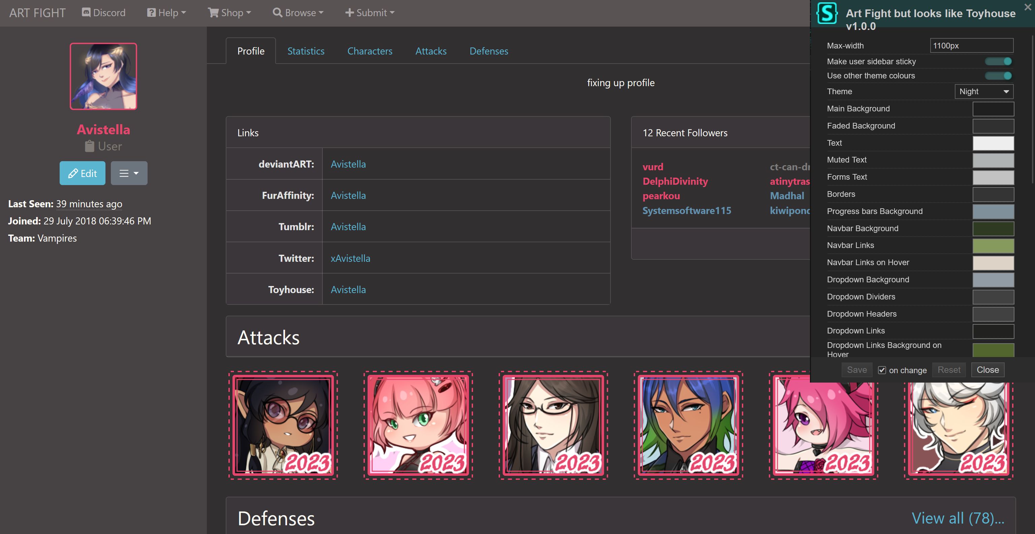1035x534 pixels.
Task: Click the Submit plus icon
Action: click(349, 12)
